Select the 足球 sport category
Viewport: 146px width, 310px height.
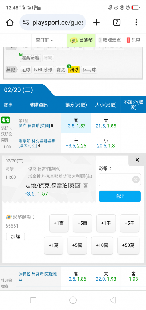click(x=26, y=69)
